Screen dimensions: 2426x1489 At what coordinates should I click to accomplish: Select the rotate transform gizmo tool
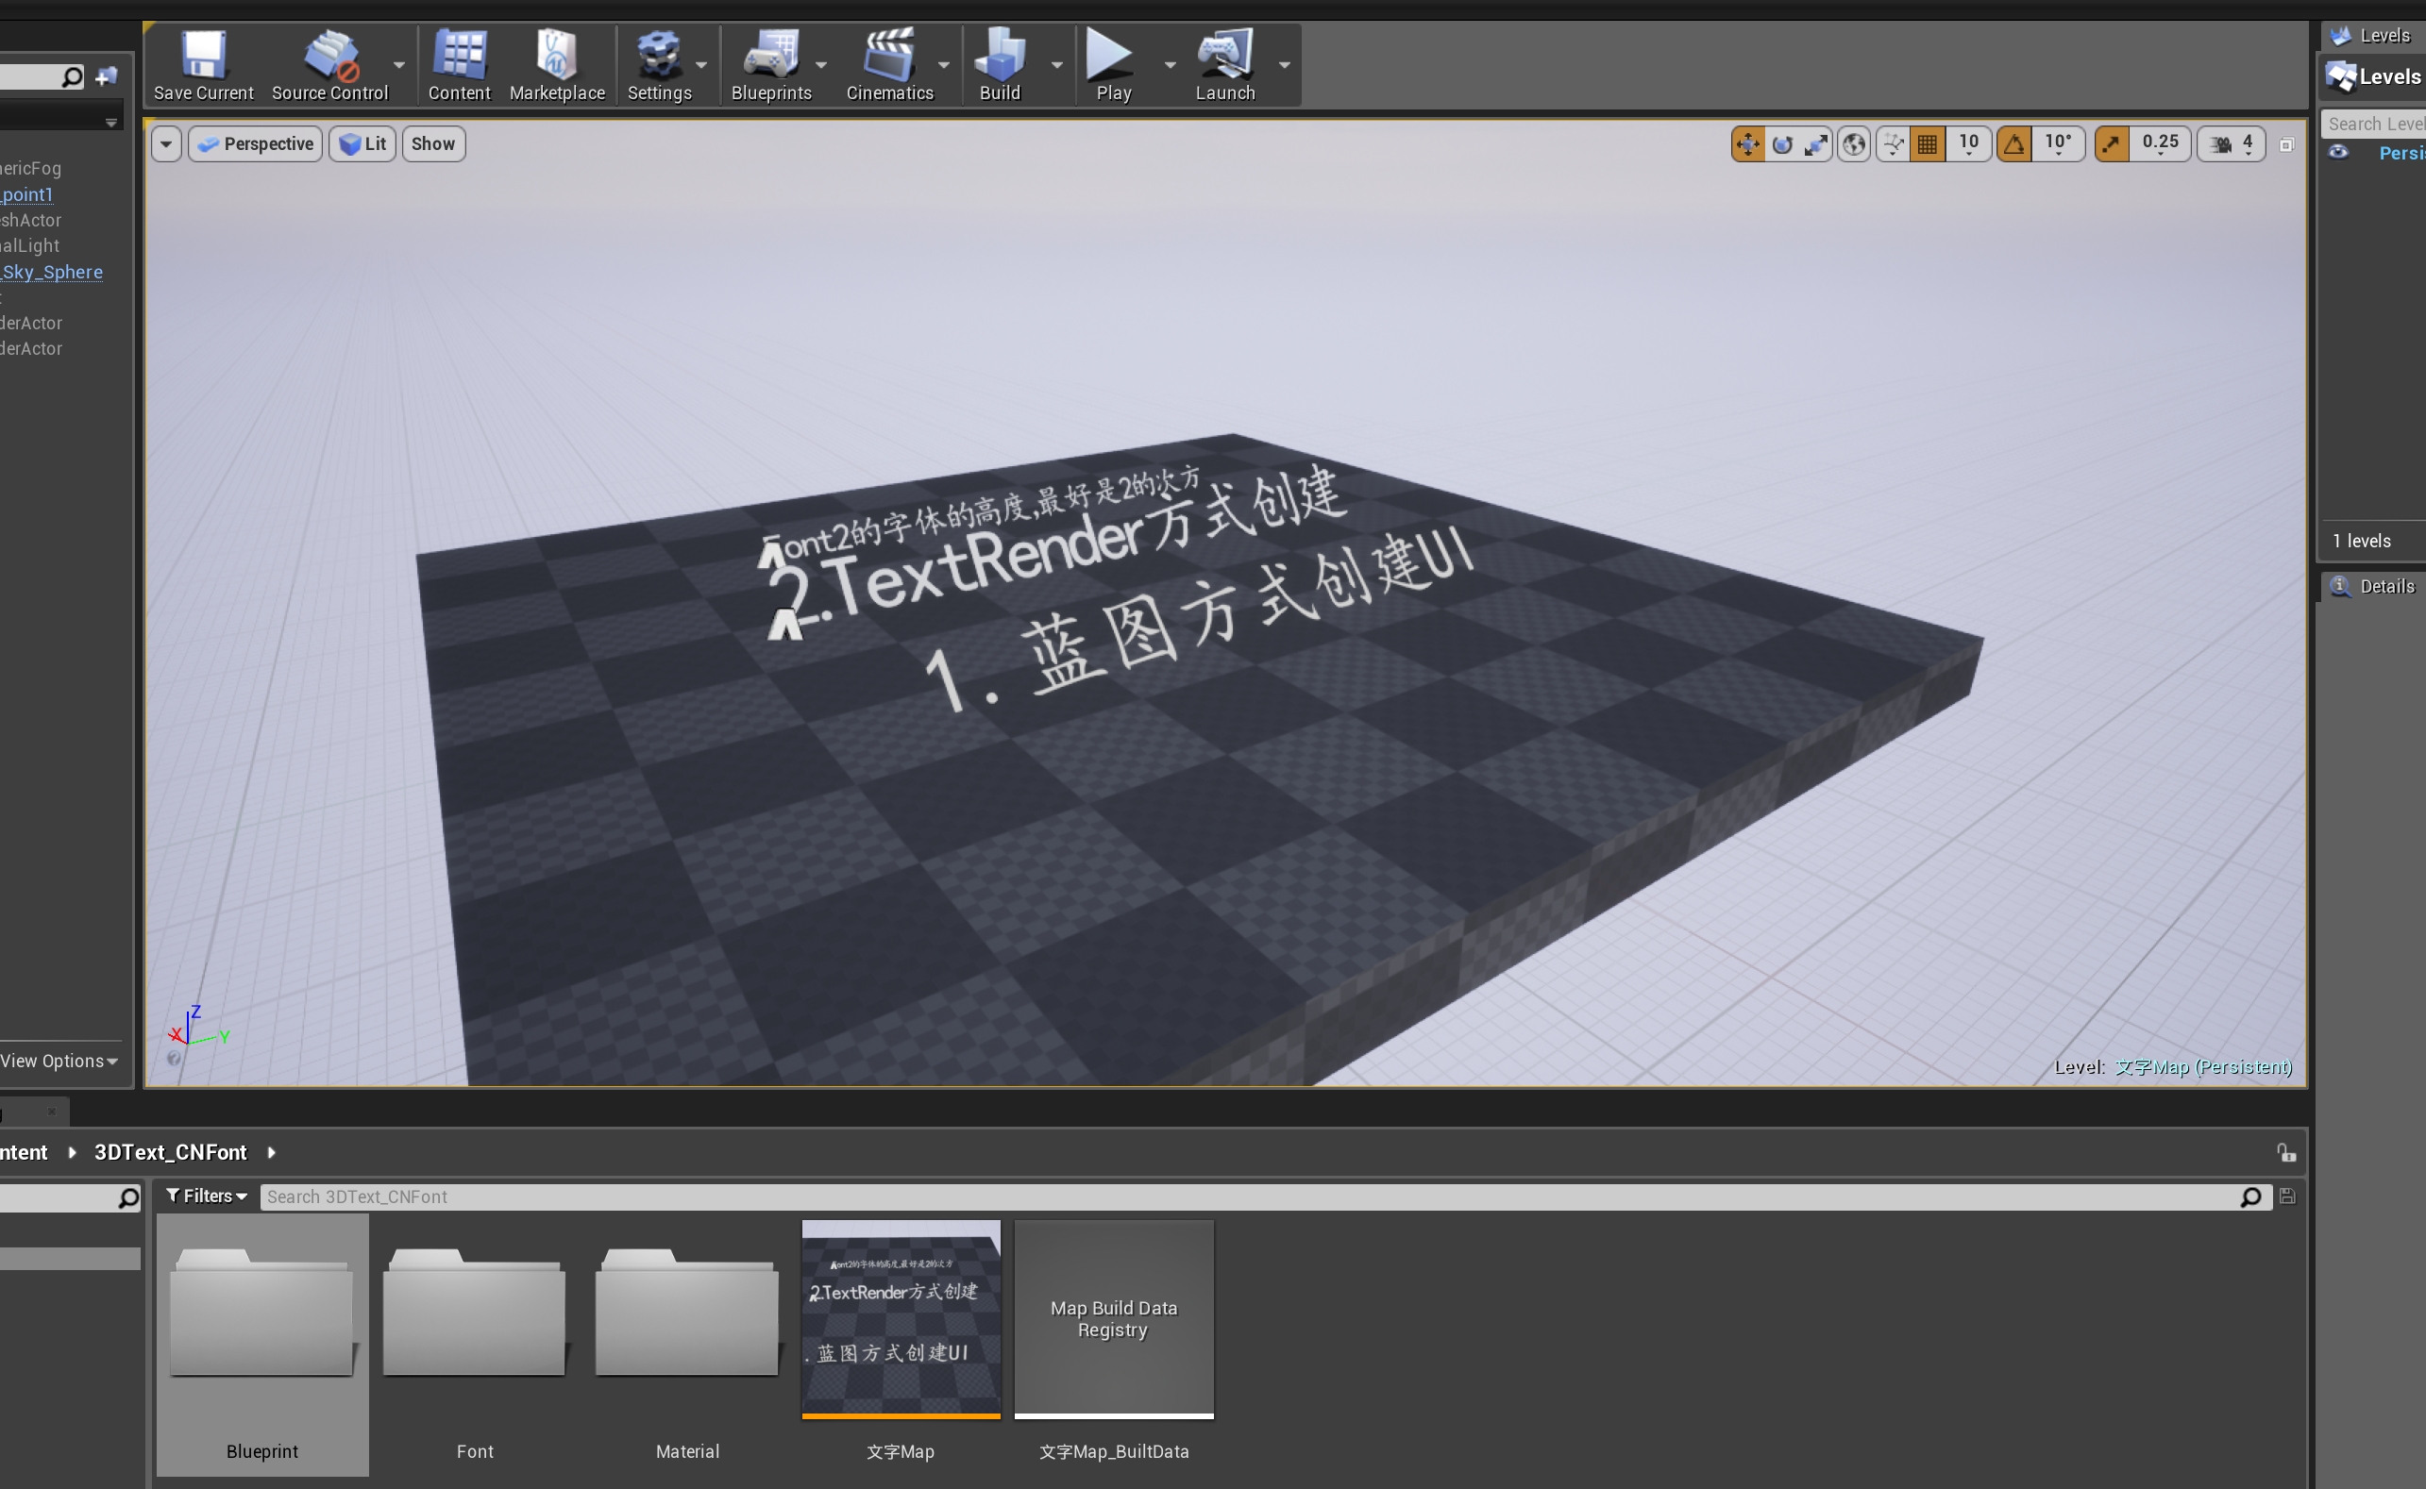tap(1782, 143)
